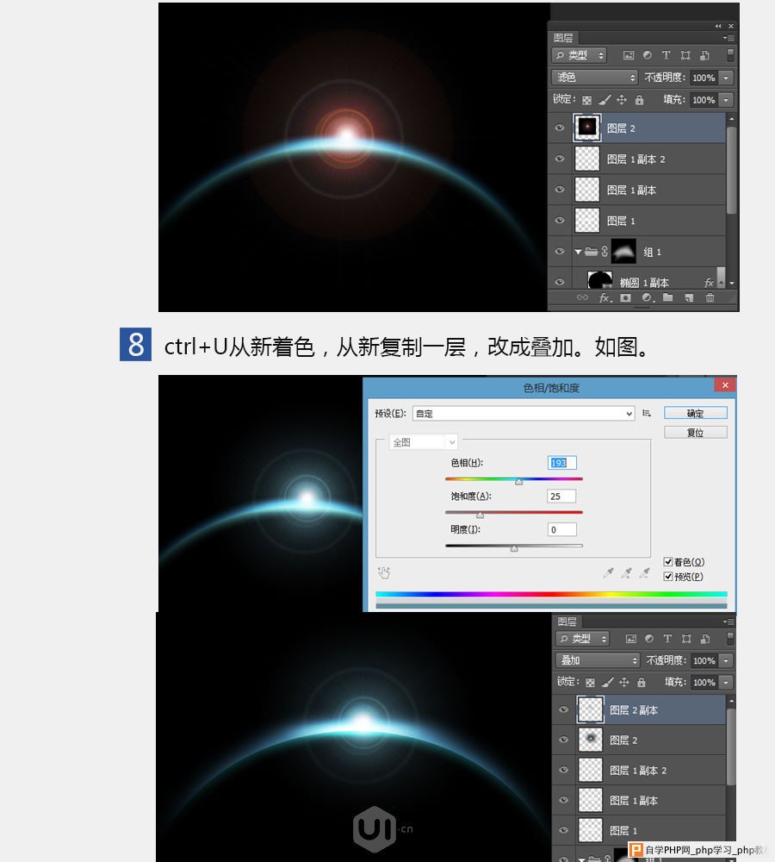Lock position icon in 叠加 layers panel

624,682
